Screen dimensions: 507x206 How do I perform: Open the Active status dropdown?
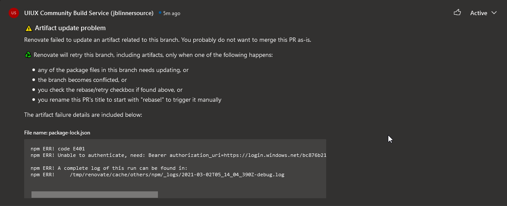[483, 13]
